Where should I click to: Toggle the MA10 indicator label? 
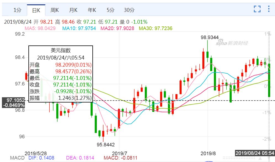79,28
